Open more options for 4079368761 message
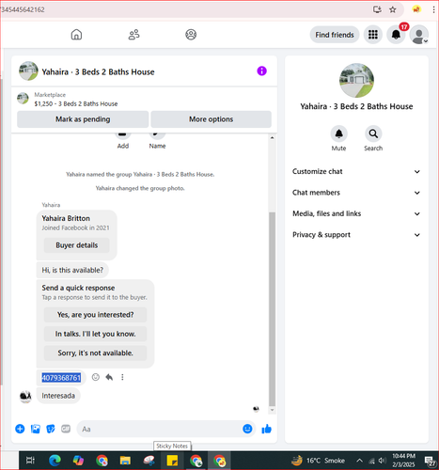Viewport: 439px width, 470px height. click(122, 377)
